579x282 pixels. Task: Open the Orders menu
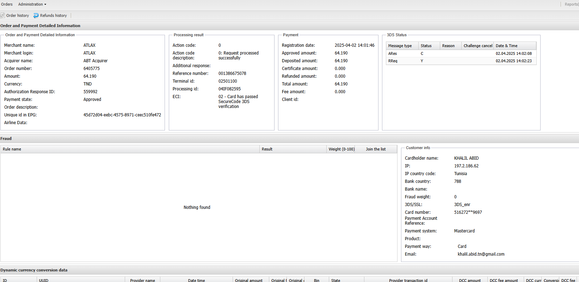pyautogui.click(x=7, y=4)
